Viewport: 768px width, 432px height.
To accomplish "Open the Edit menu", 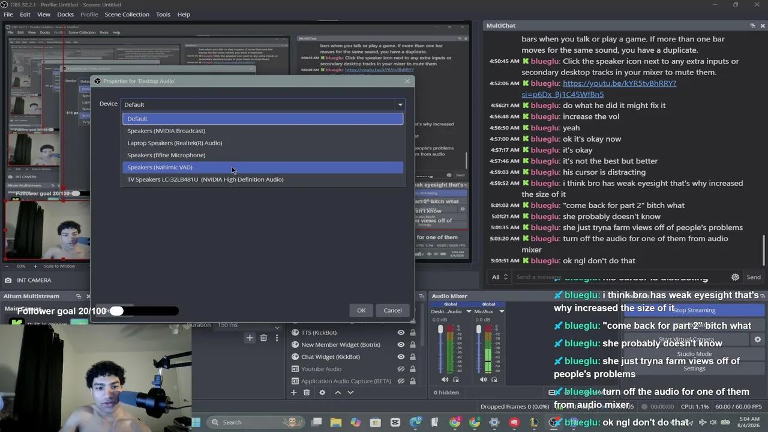I will click(x=25, y=14).
